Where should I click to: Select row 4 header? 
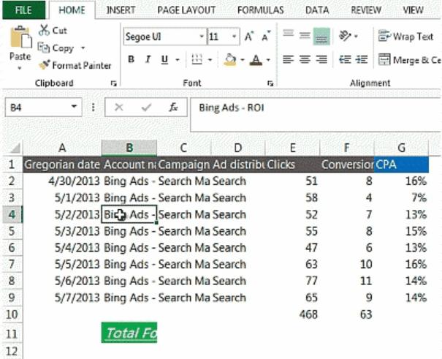click(x=12, y=215)
